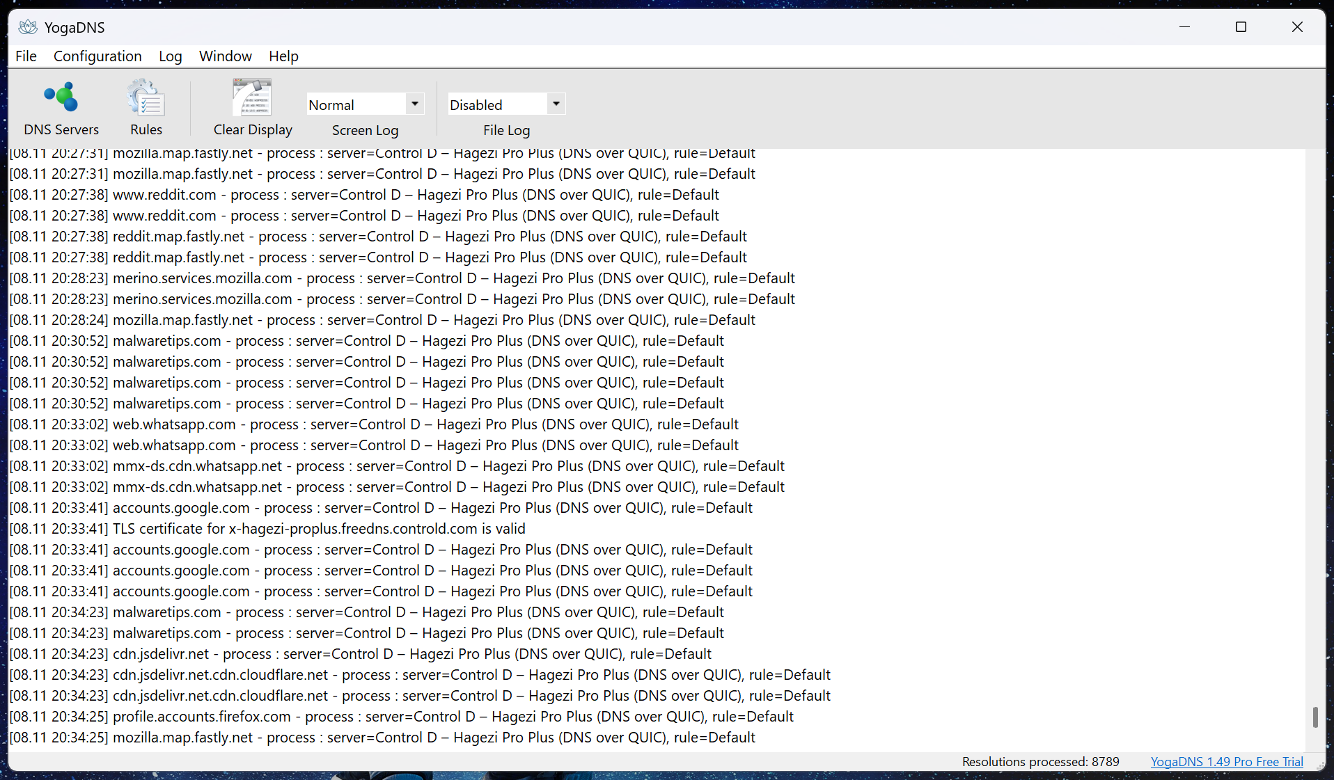The height and width of the screenshot is (780, 1334).
Task: Select the cdn.jsdelivr.net 20:34:23 log entry
Action: tap(361, 654)
